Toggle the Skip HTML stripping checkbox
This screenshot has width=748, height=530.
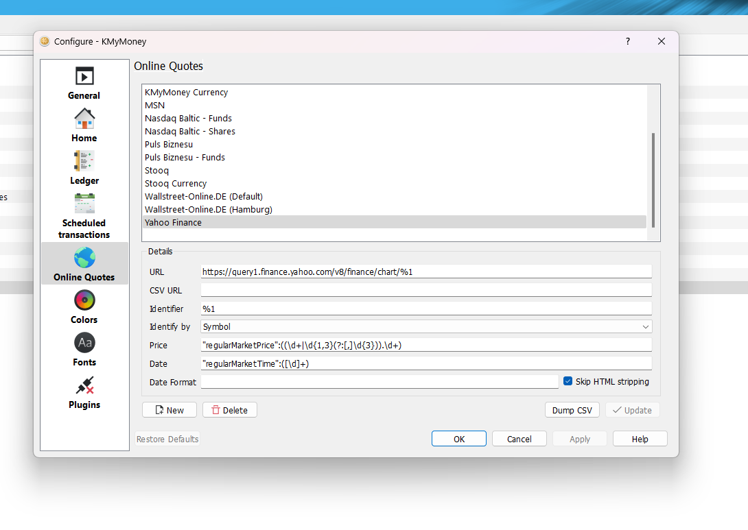pyautogui.click(x=568, y=381)
